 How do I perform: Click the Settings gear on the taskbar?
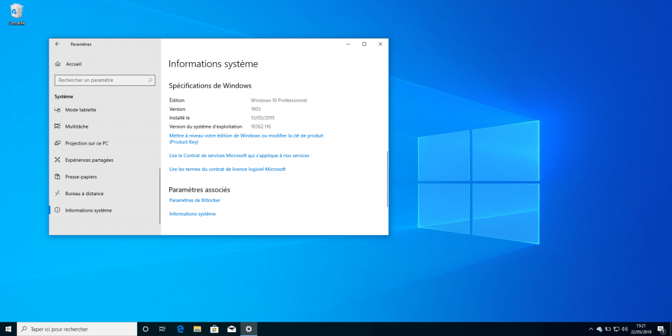249,329
